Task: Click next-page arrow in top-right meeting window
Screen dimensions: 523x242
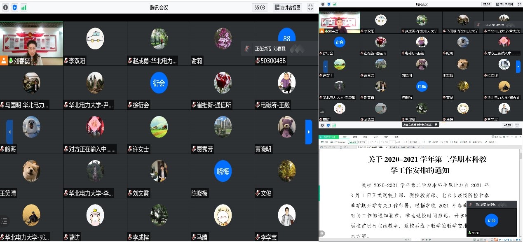Action: tap(518, 66)
